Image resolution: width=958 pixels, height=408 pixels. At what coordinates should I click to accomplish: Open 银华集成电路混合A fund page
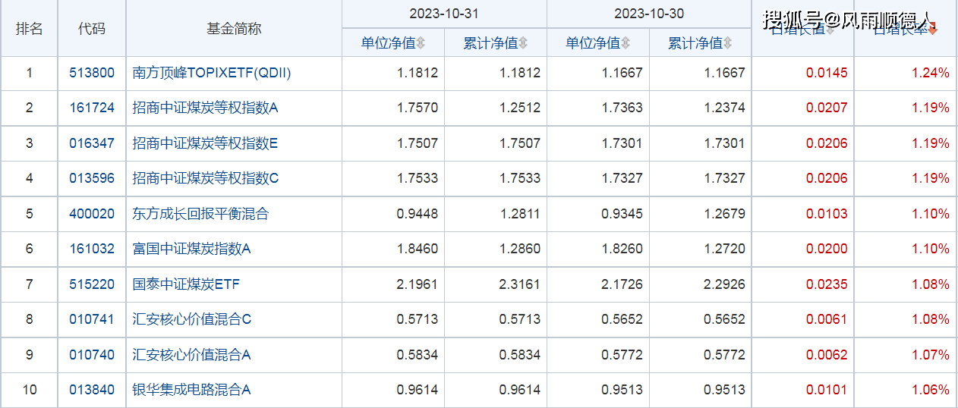pyautogui.click(x=191, y=390)
